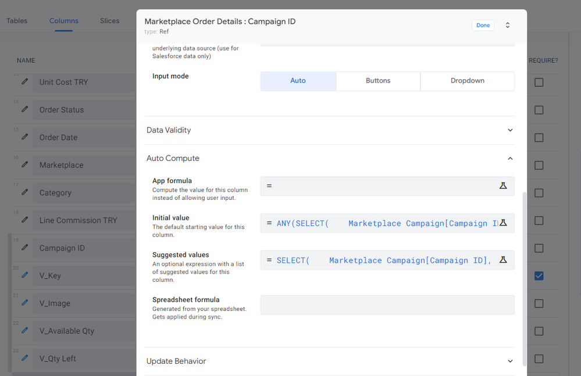Click the Campaign ID column name field
Screen dimensions: 581x376
pos(84,248)
